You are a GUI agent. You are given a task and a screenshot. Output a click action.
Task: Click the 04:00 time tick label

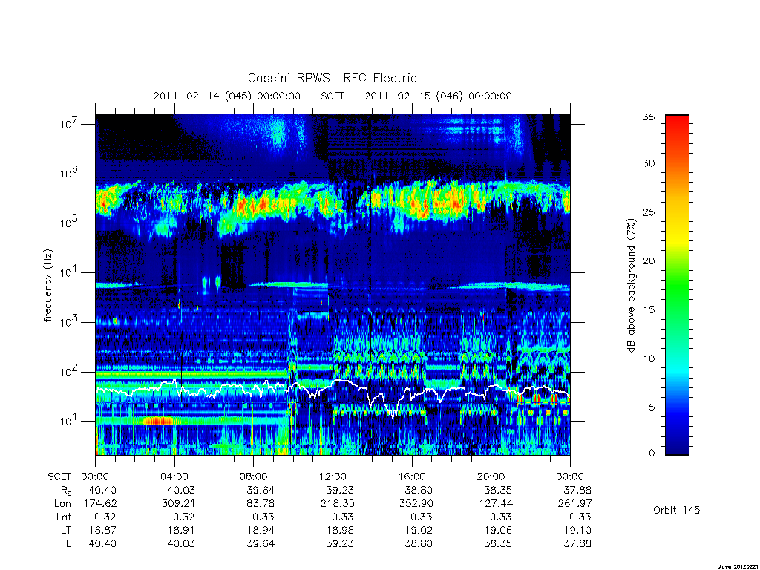[x=174, y=477]
